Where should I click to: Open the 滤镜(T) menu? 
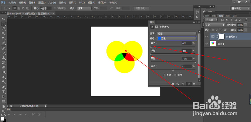point(72,3)
